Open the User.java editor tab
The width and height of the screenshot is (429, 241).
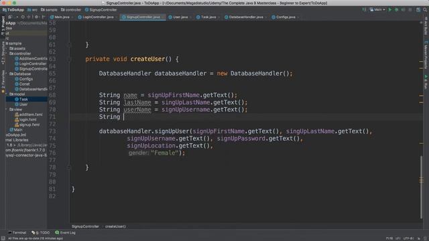(178, 17)
